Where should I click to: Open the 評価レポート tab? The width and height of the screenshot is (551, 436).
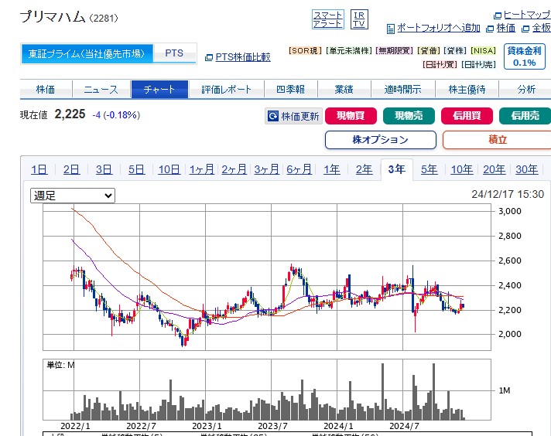pos(226,90)
